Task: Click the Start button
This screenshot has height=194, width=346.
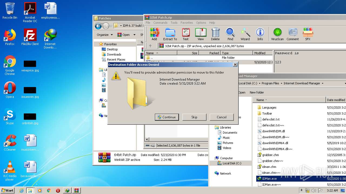Action: pyautogui.click(x=8, y=190)
